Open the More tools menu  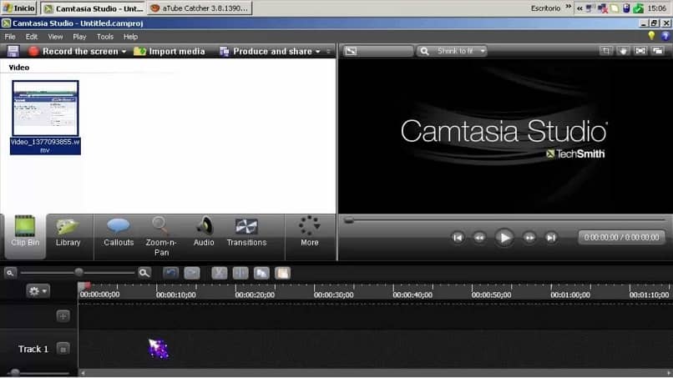coord(310,232)
